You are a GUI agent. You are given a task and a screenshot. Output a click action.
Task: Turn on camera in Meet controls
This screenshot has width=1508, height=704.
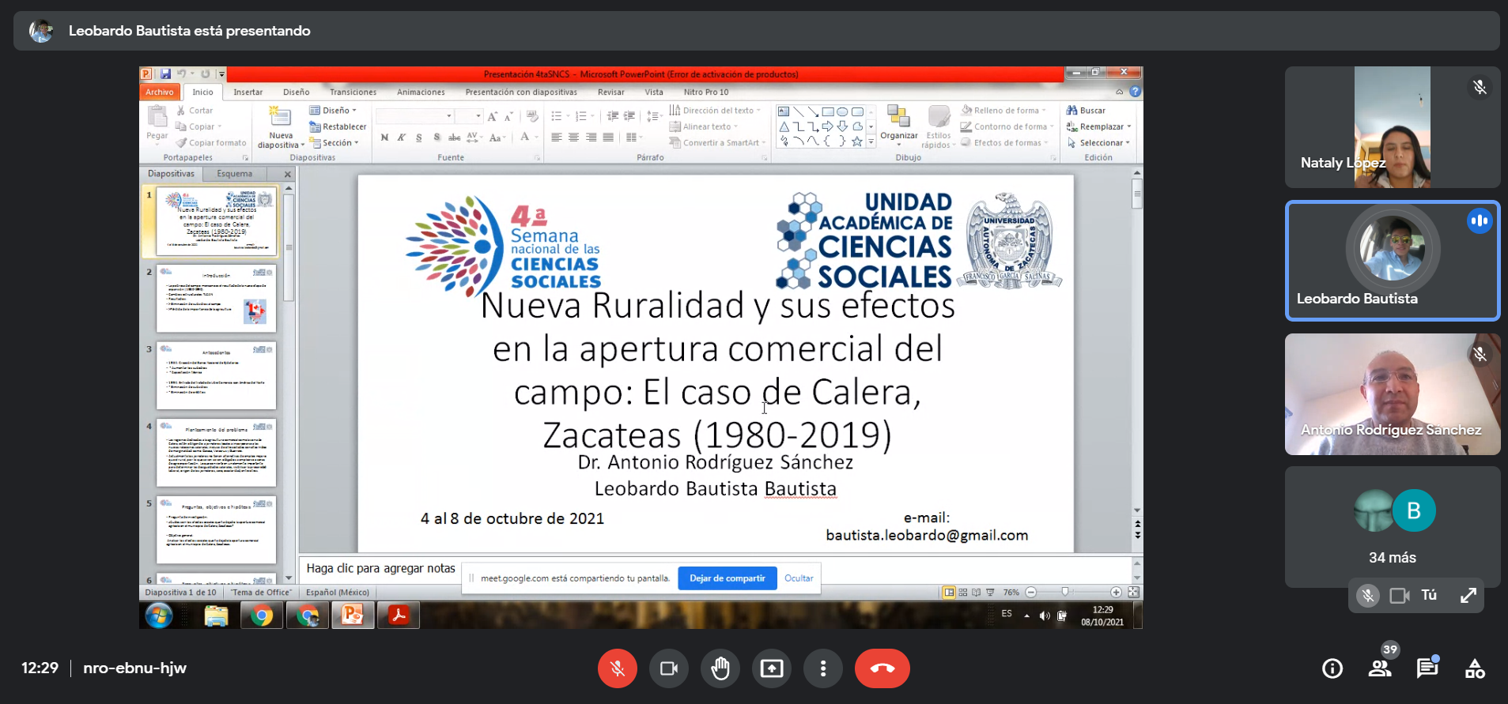click(x=668, y=668)
